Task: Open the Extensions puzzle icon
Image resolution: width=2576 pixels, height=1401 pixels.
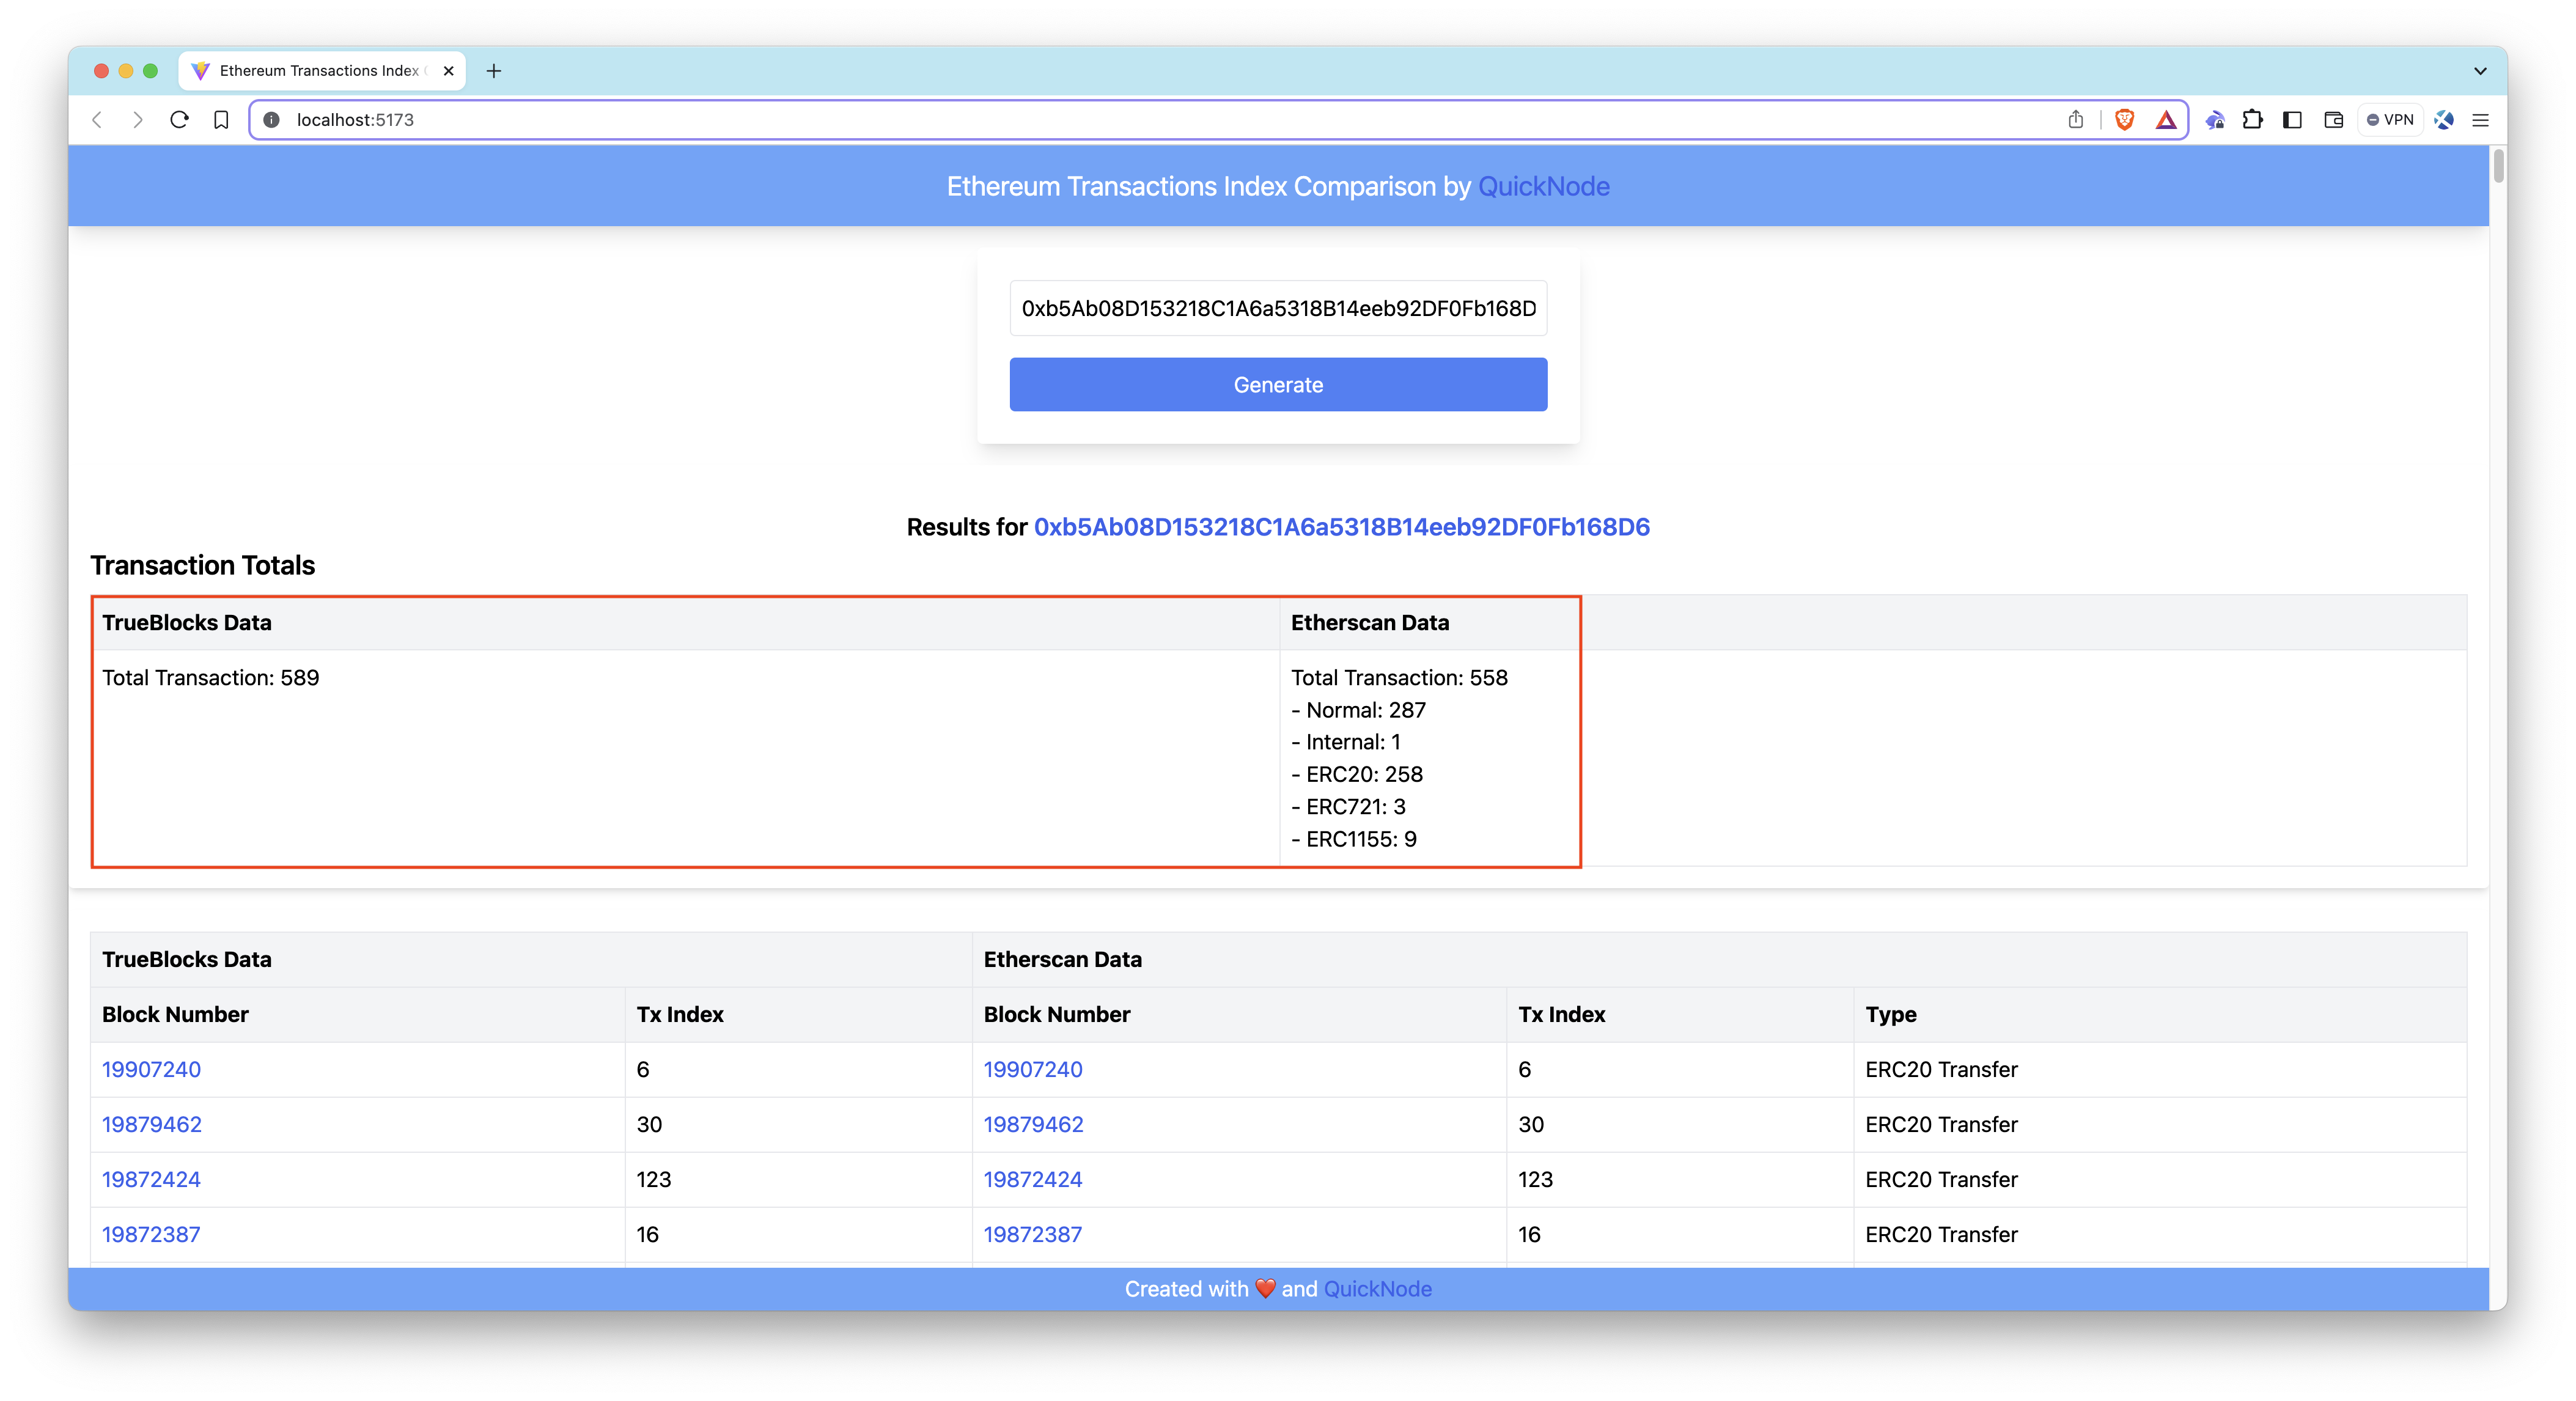Action: (2253, 120)
